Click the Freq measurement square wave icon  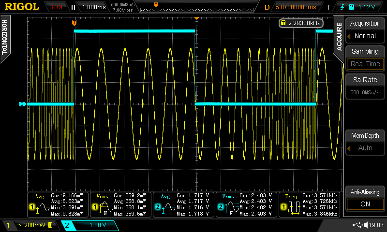click(x=295, y=208)
